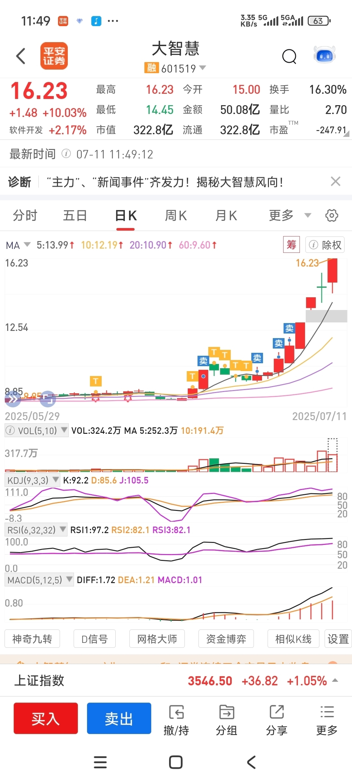Switch to 五日 tab
352x784 pixels.
point(75,216)
